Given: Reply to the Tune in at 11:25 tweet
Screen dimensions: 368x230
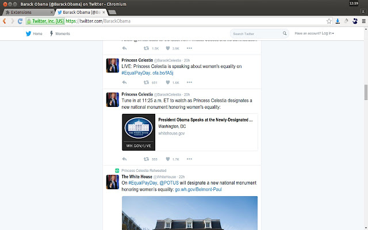Looking at the screenshot, I should (x=124, y=159).
